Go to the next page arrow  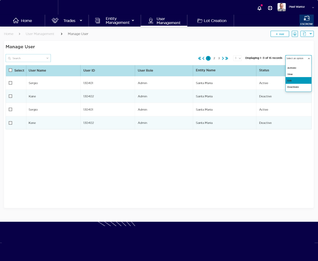click(223, 58)
